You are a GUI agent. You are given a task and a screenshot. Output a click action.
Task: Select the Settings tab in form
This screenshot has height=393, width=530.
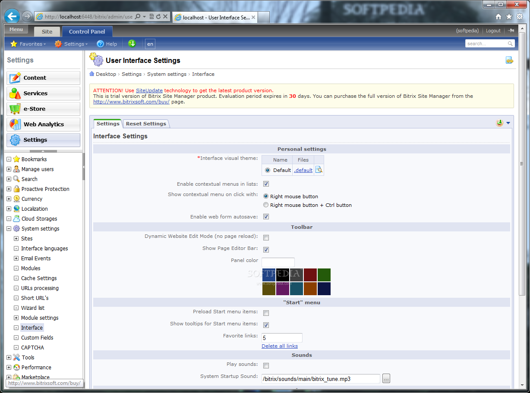[108, 124]
